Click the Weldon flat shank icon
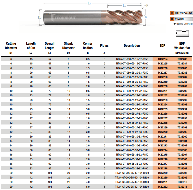 point(182,33)
